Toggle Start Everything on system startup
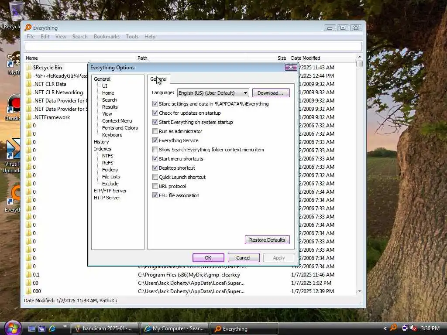This screenshot has height=335, width=447. tap(155, 122)
